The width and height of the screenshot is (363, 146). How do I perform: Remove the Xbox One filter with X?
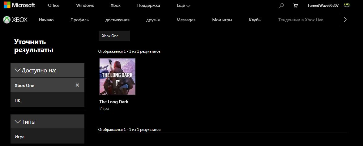pyautogui.click(x=77, y=85)
